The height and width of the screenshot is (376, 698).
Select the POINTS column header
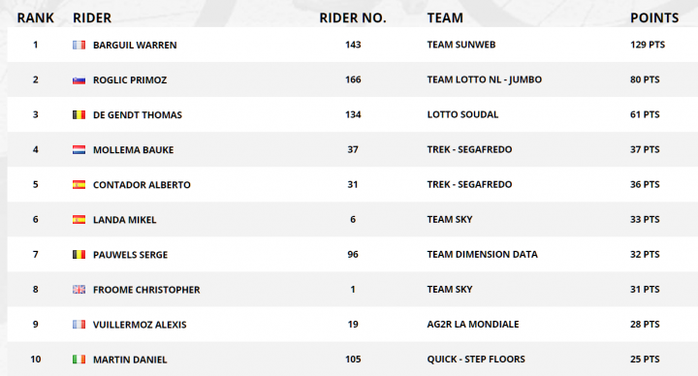(x=654, y=17)
